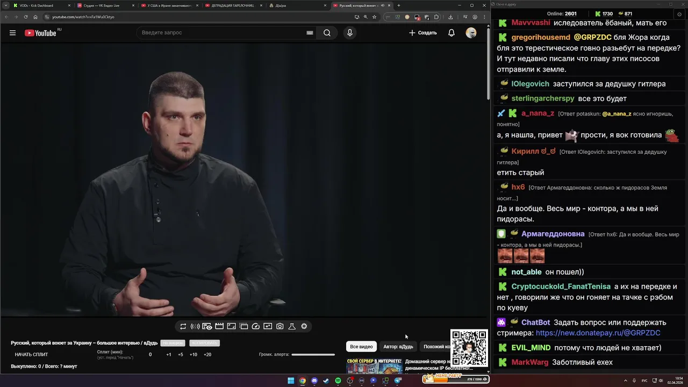Click the Создать button

point(422,33)
